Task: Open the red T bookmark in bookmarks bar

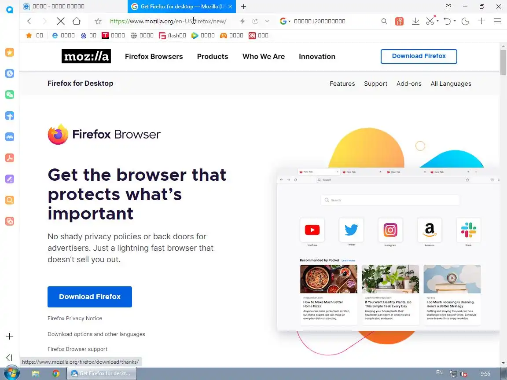Action: pyautogui.click(x=113, y=36)
